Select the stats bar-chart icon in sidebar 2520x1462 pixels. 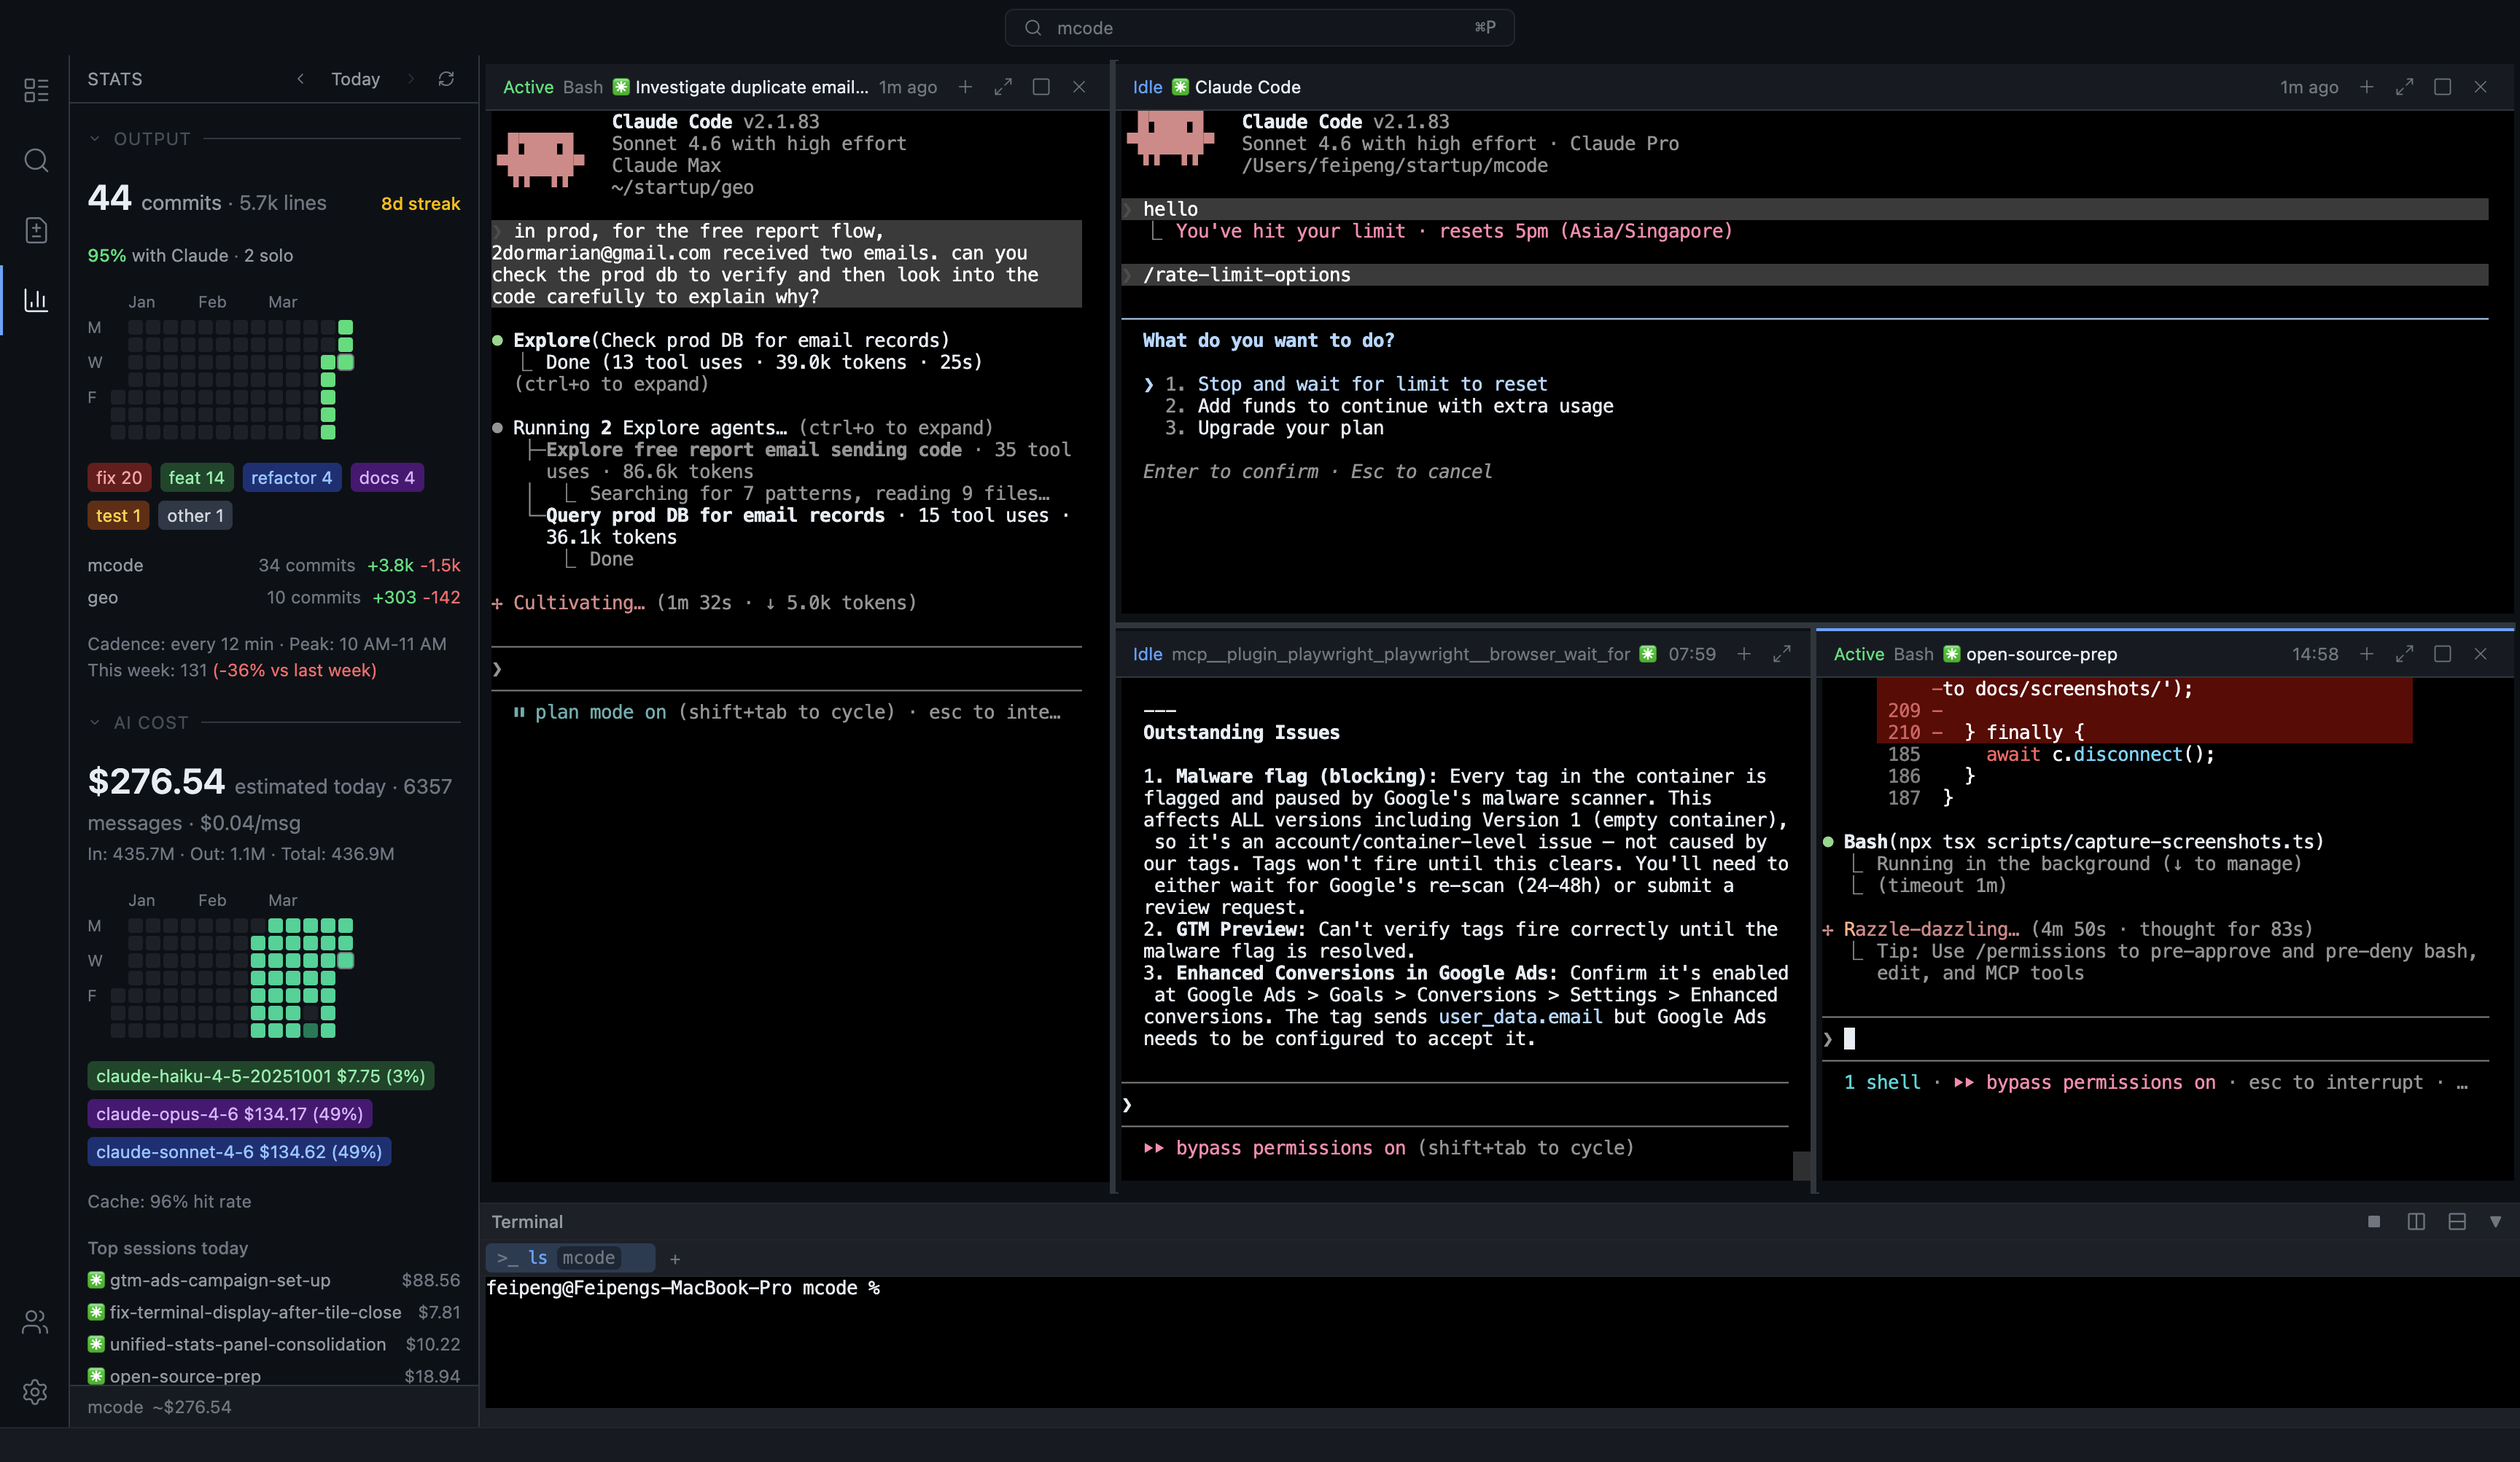[x=36, y=301]
